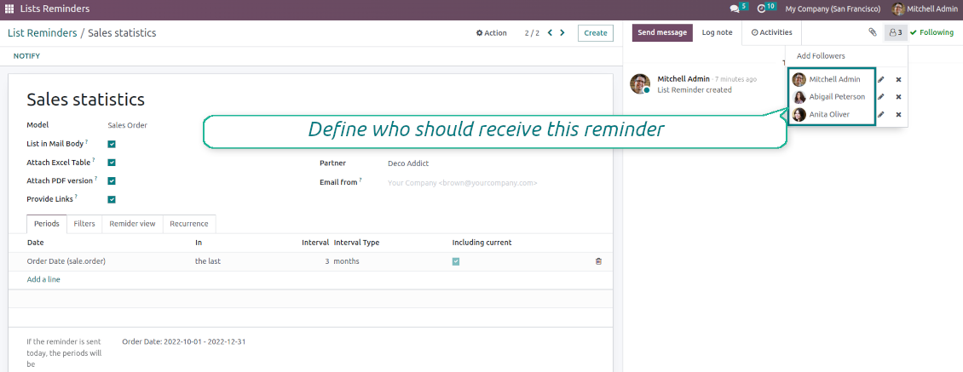Go to the previous record arrow

[550, 33]
